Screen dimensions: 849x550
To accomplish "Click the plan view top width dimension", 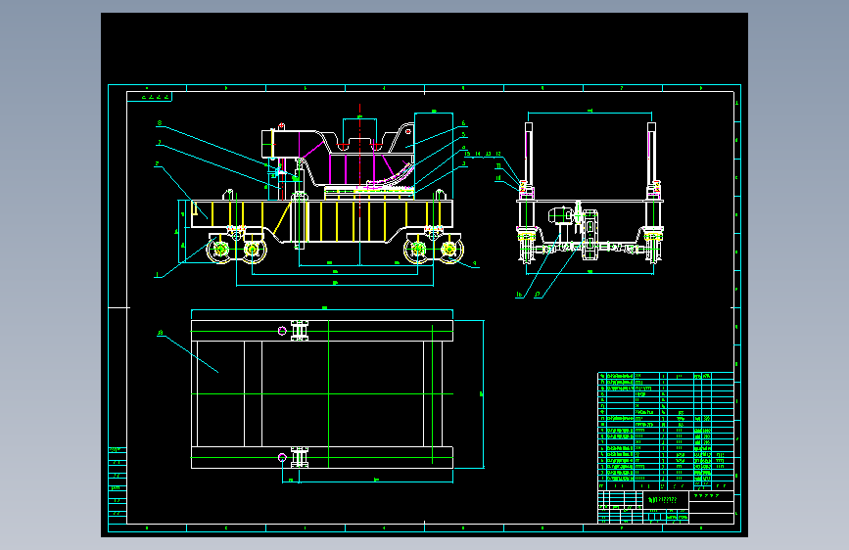I will point(322,309).
